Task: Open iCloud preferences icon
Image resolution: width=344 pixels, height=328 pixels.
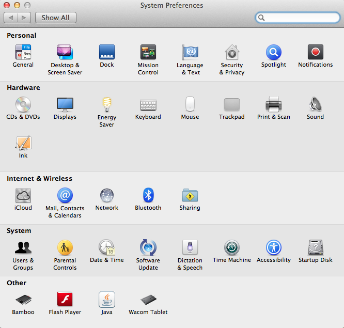Action: (23, 195)
